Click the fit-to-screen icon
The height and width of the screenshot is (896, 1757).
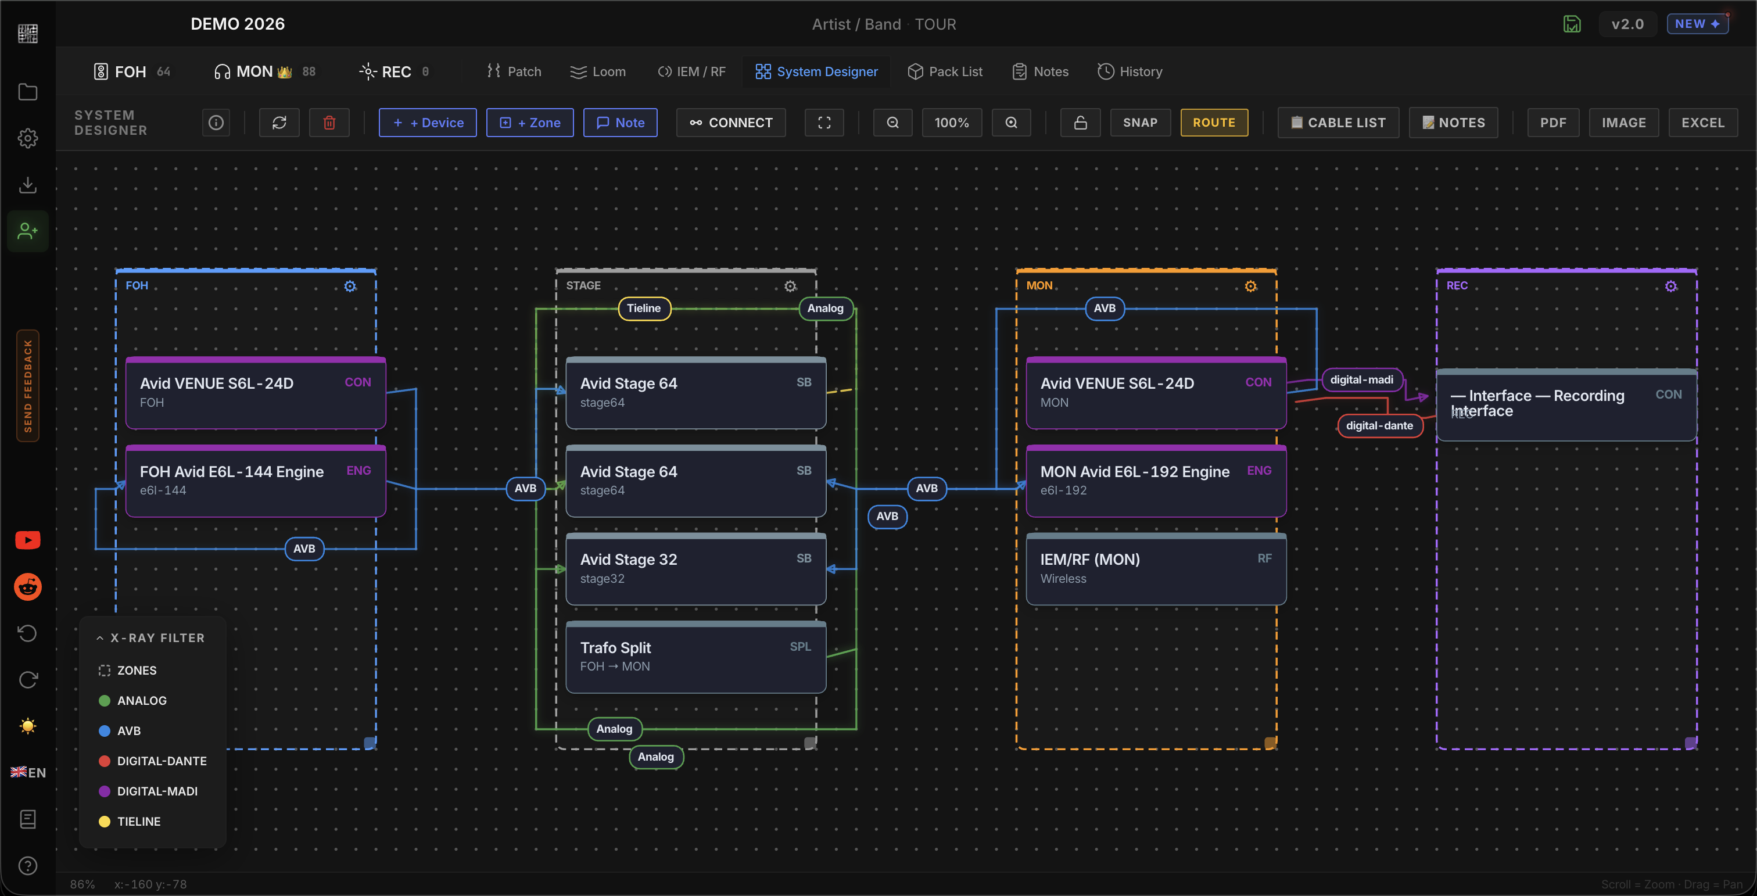click(x=824, y=123)
